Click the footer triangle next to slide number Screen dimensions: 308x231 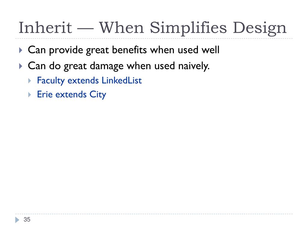tap(17, 220)
